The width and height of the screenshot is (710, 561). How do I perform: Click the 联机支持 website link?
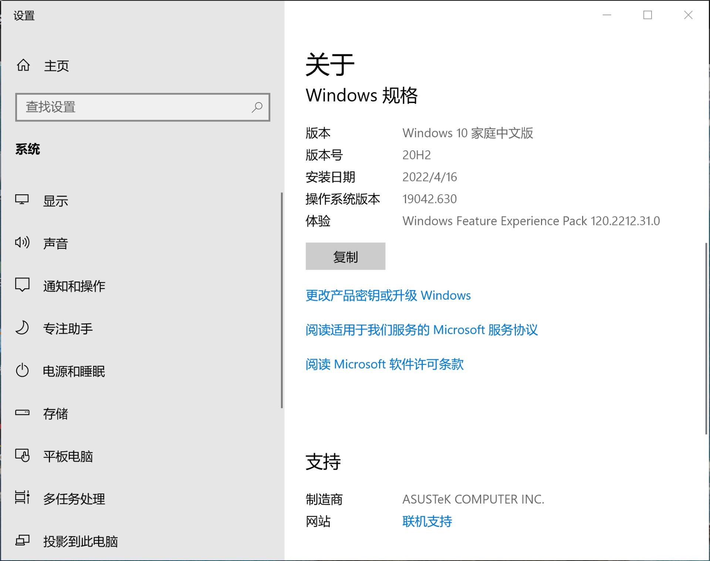coord(427,521)
